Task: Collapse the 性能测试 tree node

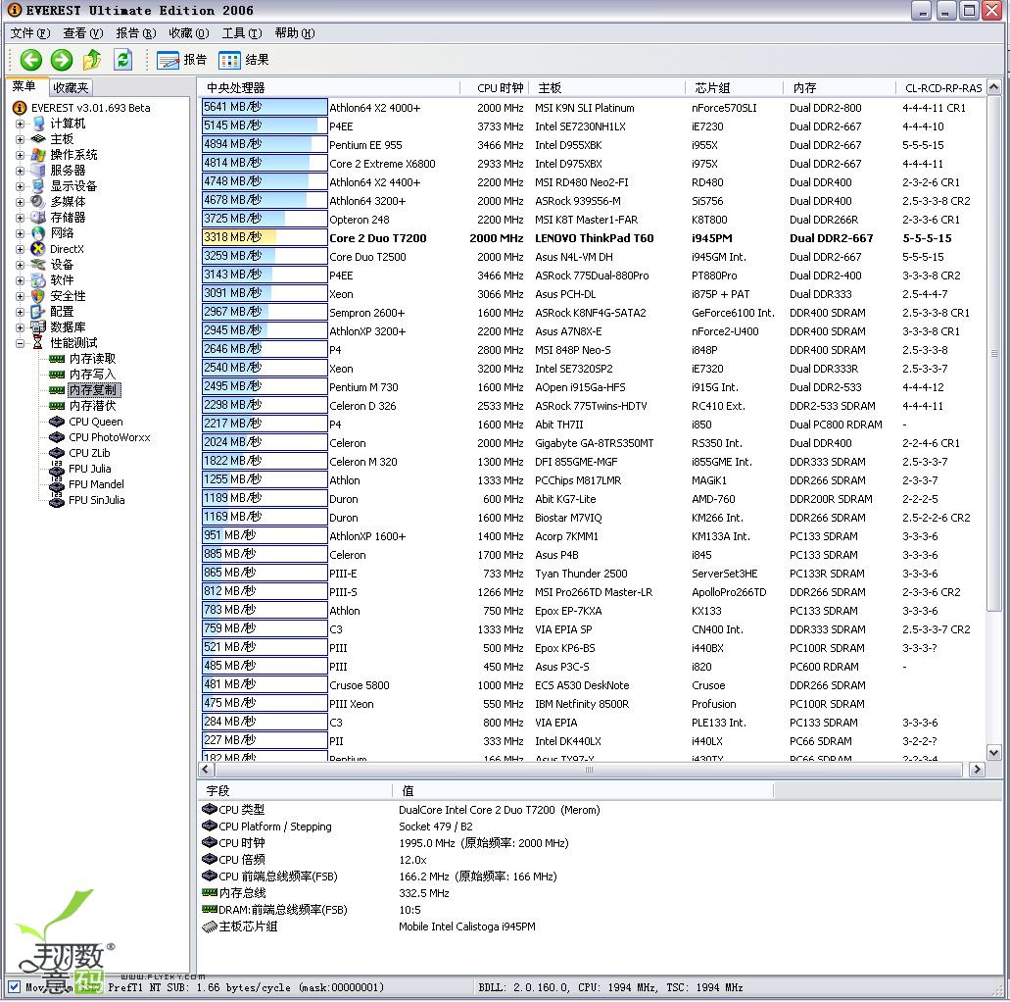Action: [x=20, y=343]
